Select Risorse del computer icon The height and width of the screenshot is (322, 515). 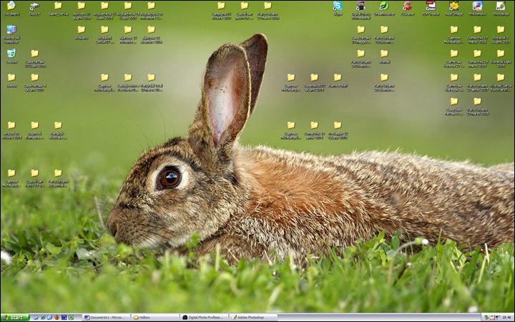pyautogui.click(x=11, y=34)
